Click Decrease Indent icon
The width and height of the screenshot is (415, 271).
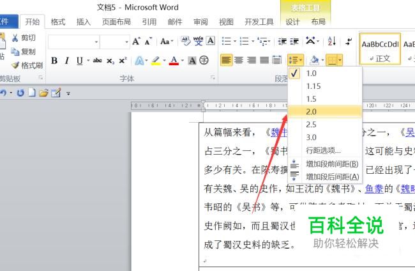tap(282, 42)
